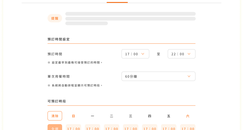
Task: Click the 提醒 reminder badge
Action: [55, 18]
